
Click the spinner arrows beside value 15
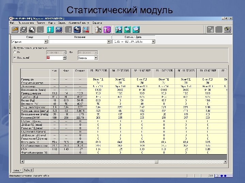65,58
